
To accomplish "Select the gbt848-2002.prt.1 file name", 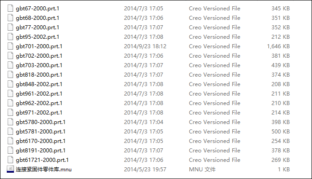I will 39,84.
